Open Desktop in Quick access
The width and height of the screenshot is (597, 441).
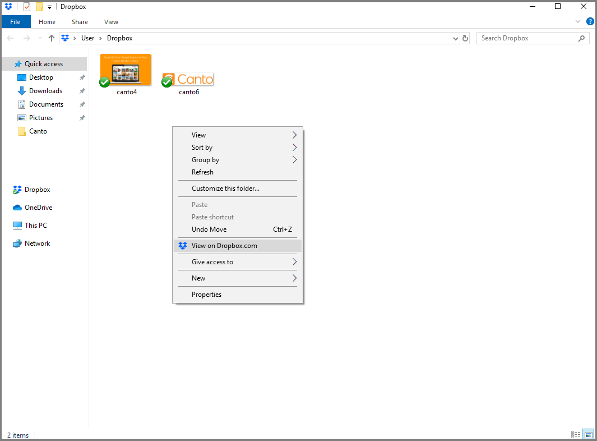tap(41, 77)
